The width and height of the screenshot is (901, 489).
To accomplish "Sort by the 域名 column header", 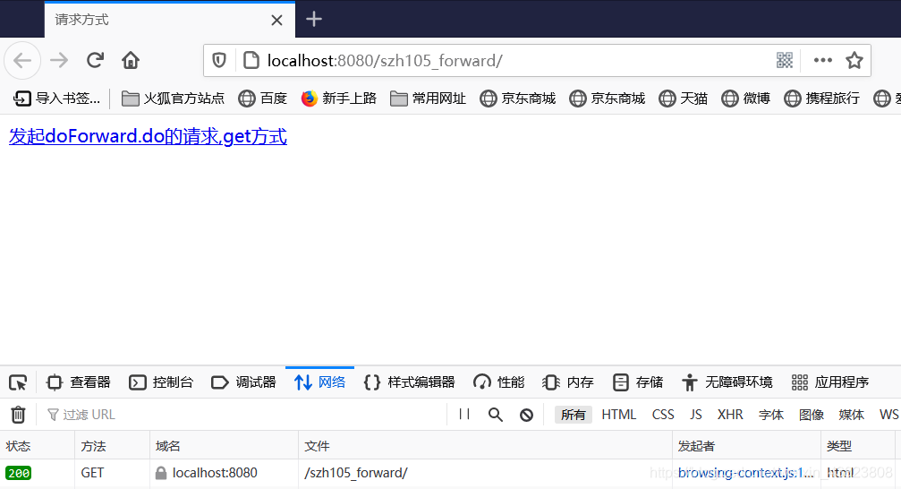I will (224, 446).
